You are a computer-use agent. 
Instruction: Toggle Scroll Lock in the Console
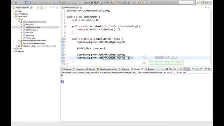coord(178,69)
